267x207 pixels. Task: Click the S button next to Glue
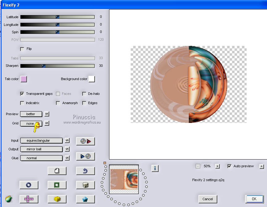67,158
